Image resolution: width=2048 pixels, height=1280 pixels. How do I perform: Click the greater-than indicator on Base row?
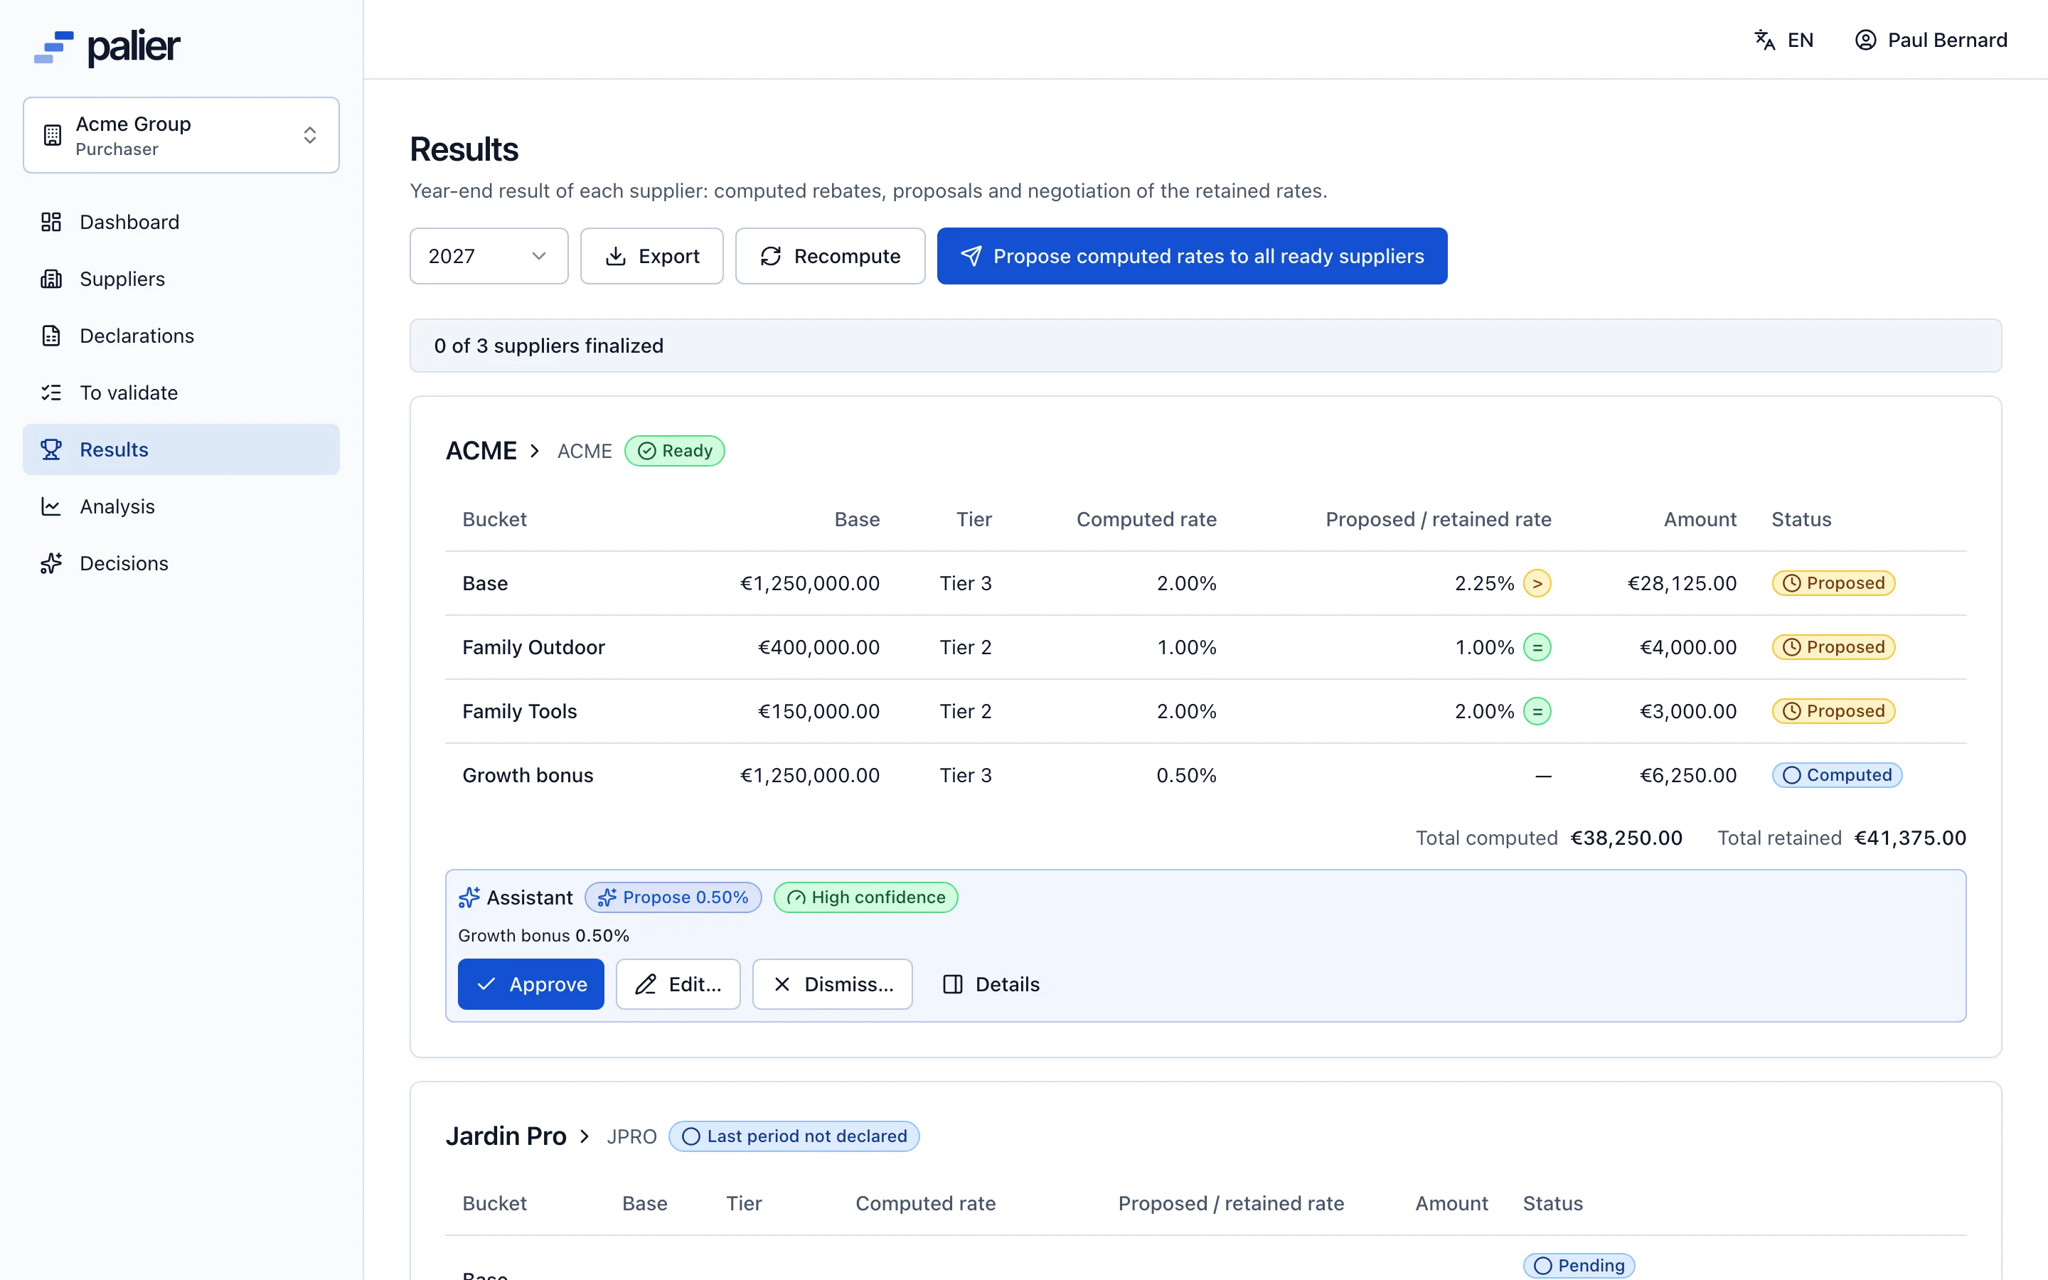pyautogui.click(x=1537, y=583)
